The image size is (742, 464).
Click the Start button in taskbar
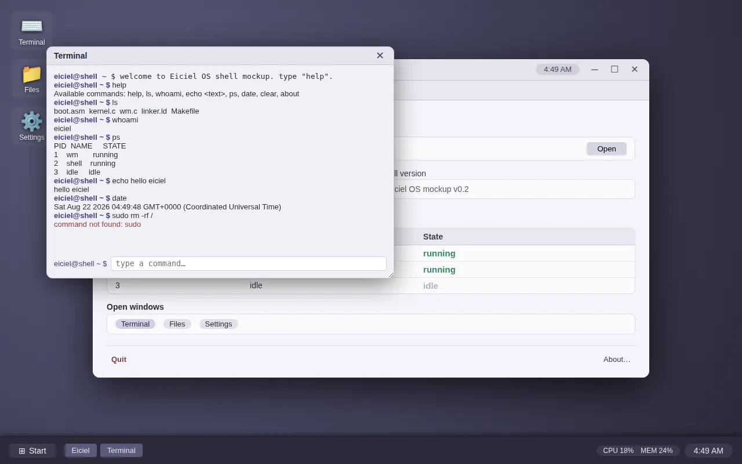(32, 451)
